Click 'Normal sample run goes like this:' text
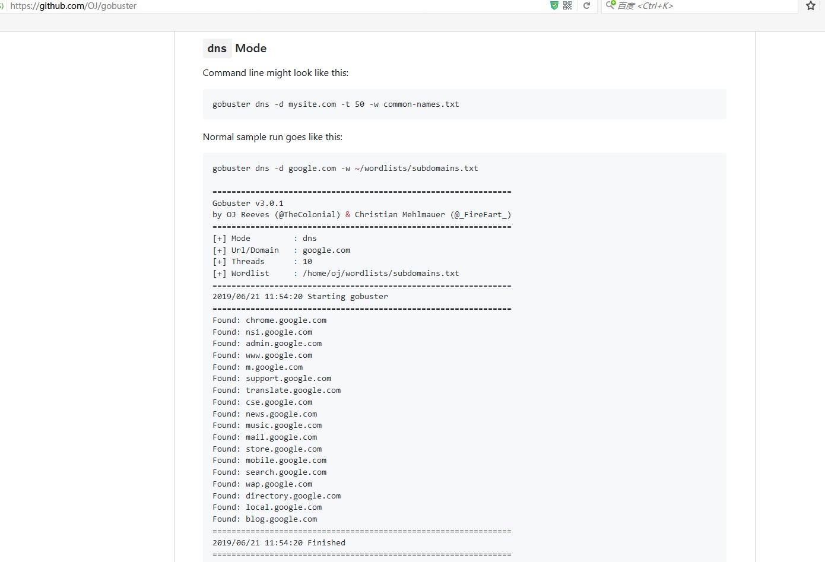The height and width of the screenshot is (562, 825). coord(272,136)
